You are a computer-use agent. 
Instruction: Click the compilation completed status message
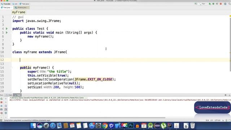tap(27, 120)
